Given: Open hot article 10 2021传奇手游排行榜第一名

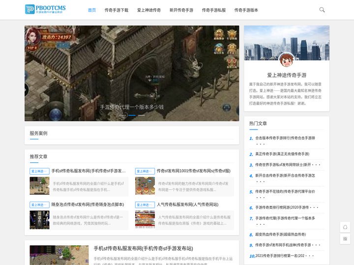Looking at the screenshot, I should [x=285, y=256].
